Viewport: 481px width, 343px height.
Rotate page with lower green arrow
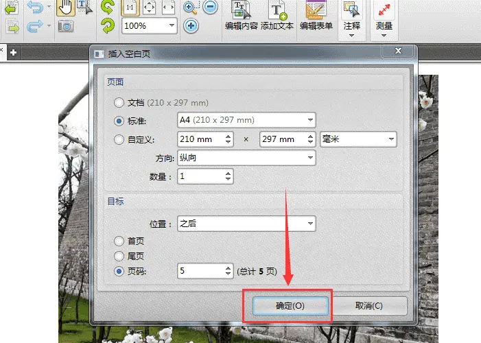click(108, 26)
